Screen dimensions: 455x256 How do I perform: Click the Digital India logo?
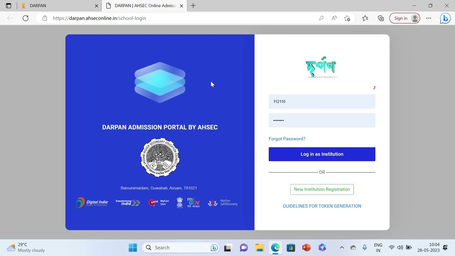click(92, 203)
